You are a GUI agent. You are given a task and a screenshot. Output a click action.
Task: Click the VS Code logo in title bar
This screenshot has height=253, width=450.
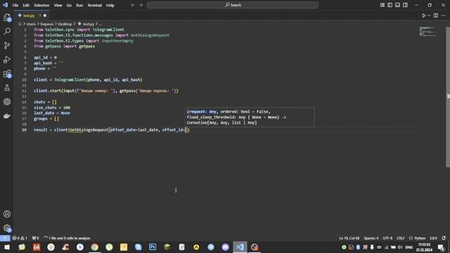[5, 5]
